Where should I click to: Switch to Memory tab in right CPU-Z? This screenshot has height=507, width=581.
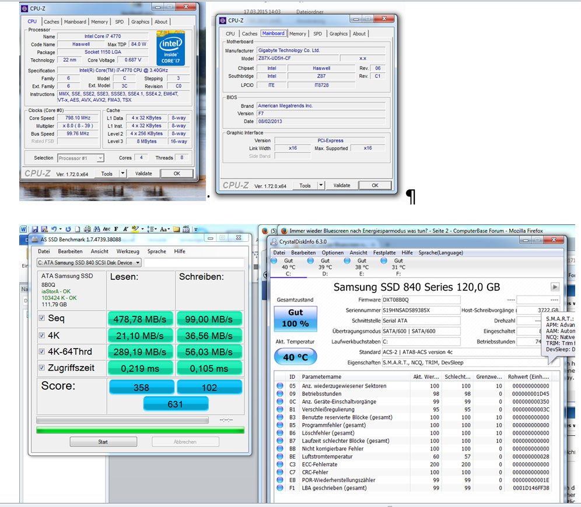point(297,34)
